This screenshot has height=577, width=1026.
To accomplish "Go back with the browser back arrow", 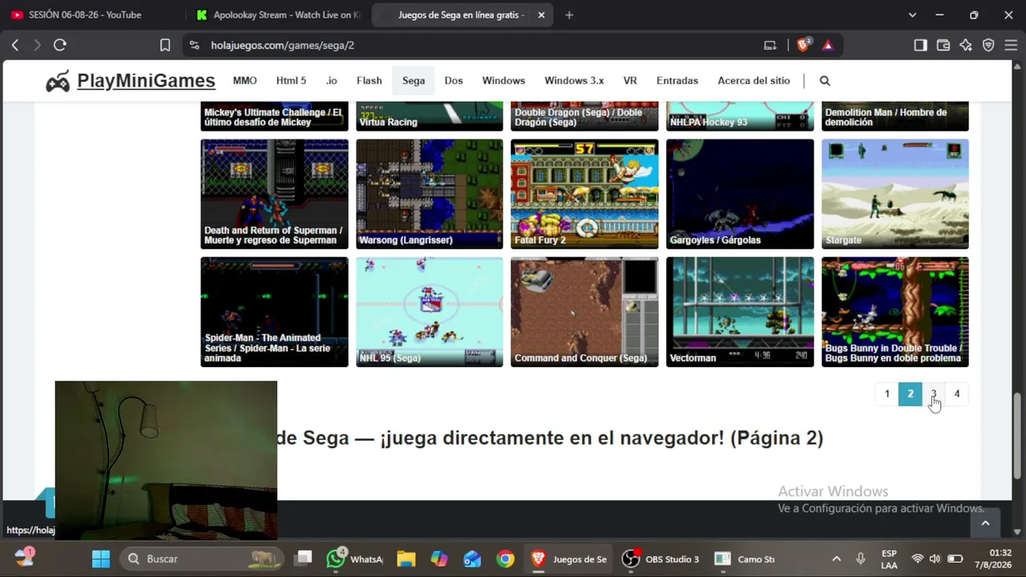I will point(15,46).
